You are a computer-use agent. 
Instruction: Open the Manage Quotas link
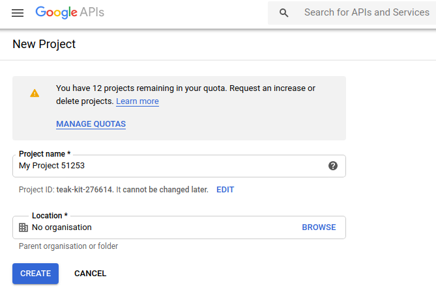click(91, 124)
